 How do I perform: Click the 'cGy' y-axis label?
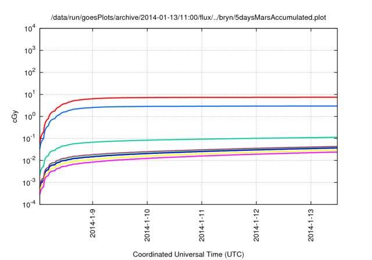(15, 117)
